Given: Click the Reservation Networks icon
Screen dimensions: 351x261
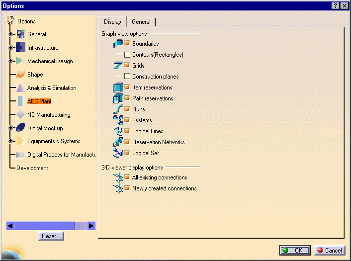Looking at the screenshot, I should (x=118, y=142).
